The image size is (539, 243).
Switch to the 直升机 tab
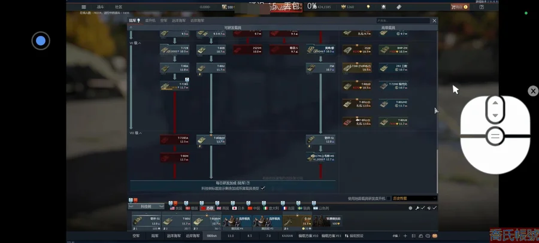coord(150,20)
